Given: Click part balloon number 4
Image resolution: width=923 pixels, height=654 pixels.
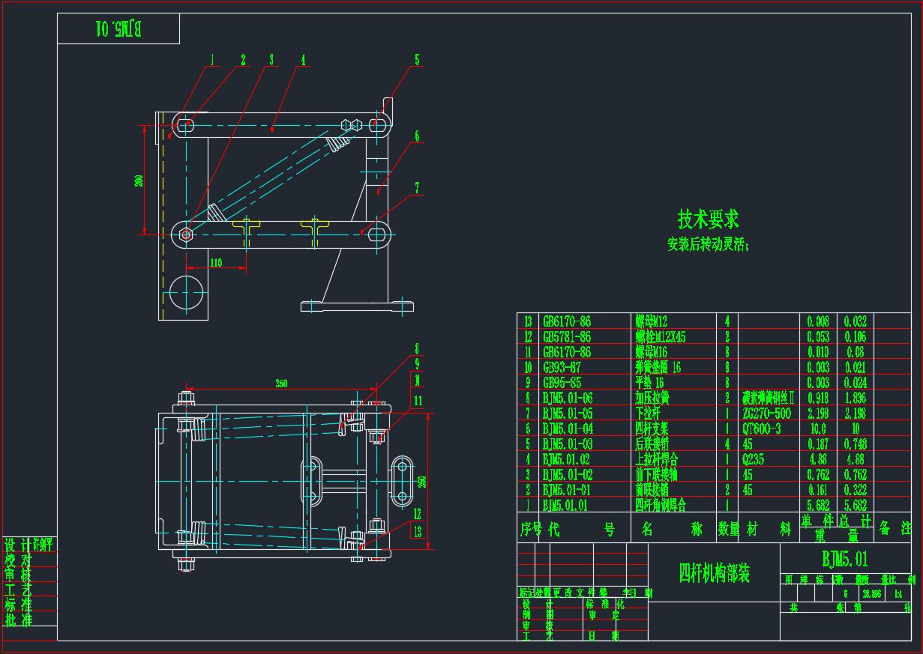Looking at the screenshot, I should (x=303, y=60).
